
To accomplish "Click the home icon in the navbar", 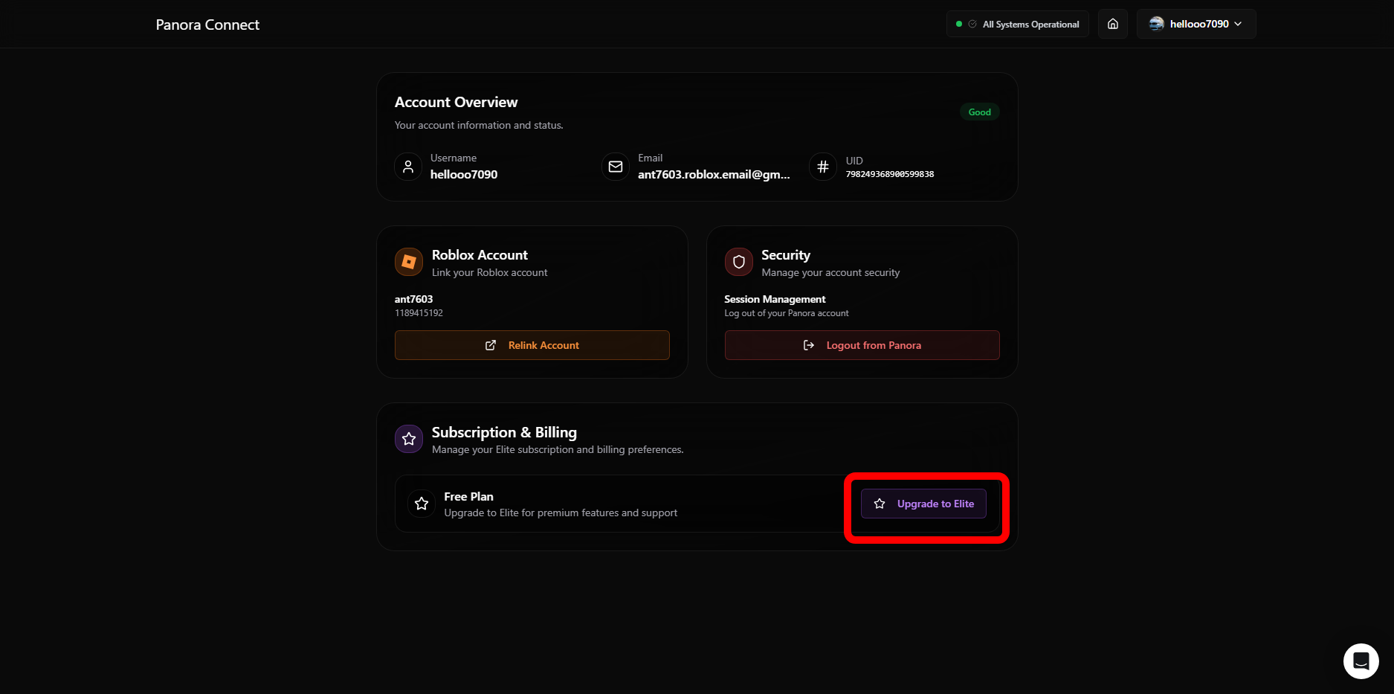I will pyautogui.click(x=1112, y=23).
